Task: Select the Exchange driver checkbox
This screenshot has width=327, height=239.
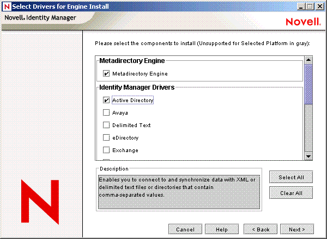Action: click(x=106, y=150)
